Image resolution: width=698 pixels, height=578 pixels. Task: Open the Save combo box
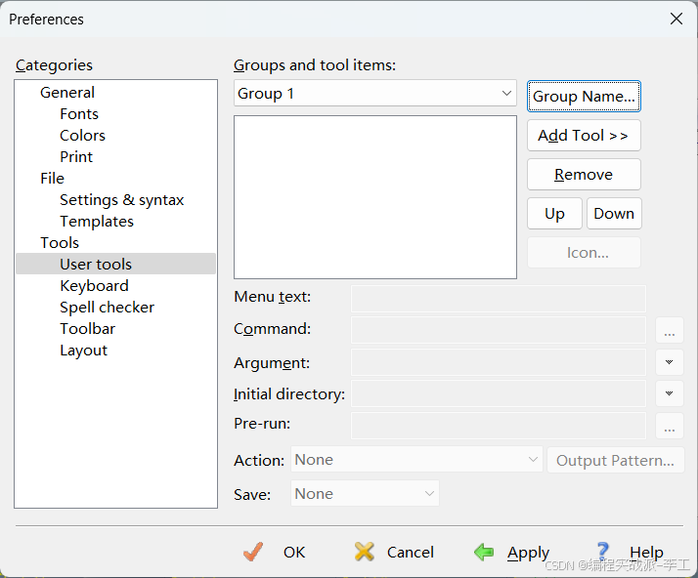pos(365,493)
